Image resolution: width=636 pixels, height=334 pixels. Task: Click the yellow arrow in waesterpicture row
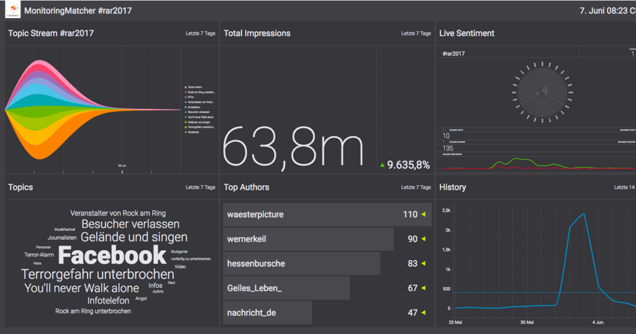pos(424,214)
